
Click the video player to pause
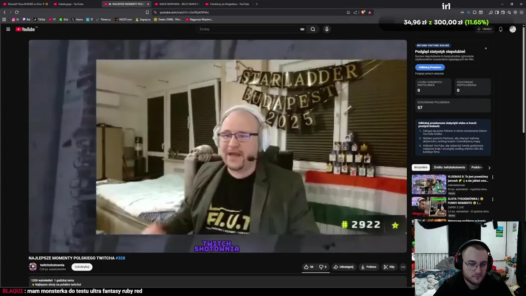[218, 146]
